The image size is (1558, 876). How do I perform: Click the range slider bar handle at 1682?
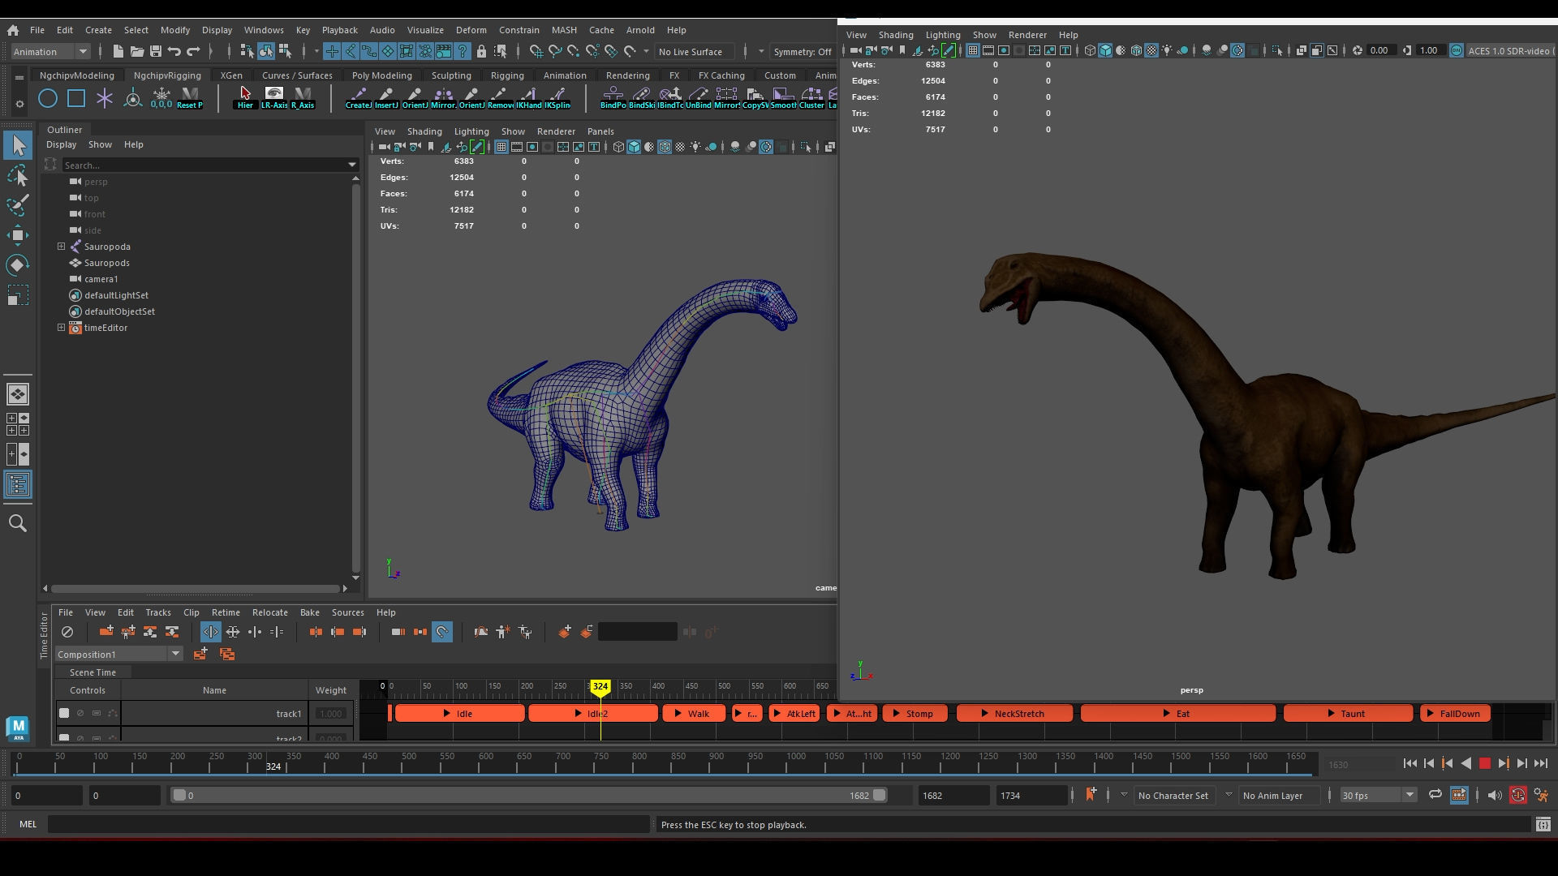(x=880, y=795)
